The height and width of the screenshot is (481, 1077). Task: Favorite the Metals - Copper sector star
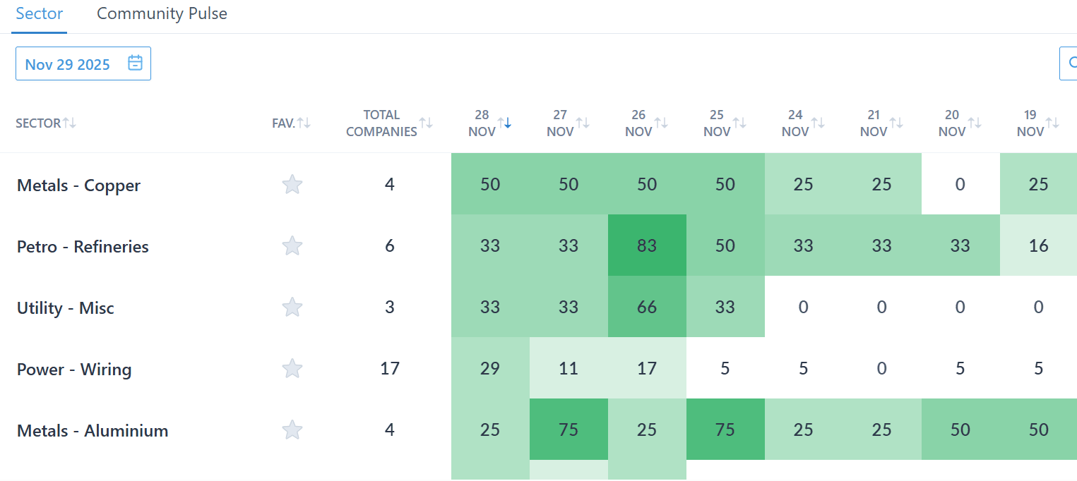pos(292,185)
